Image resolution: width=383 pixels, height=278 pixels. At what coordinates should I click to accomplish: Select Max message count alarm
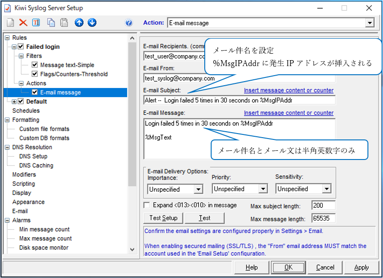(x=45, y=238)
